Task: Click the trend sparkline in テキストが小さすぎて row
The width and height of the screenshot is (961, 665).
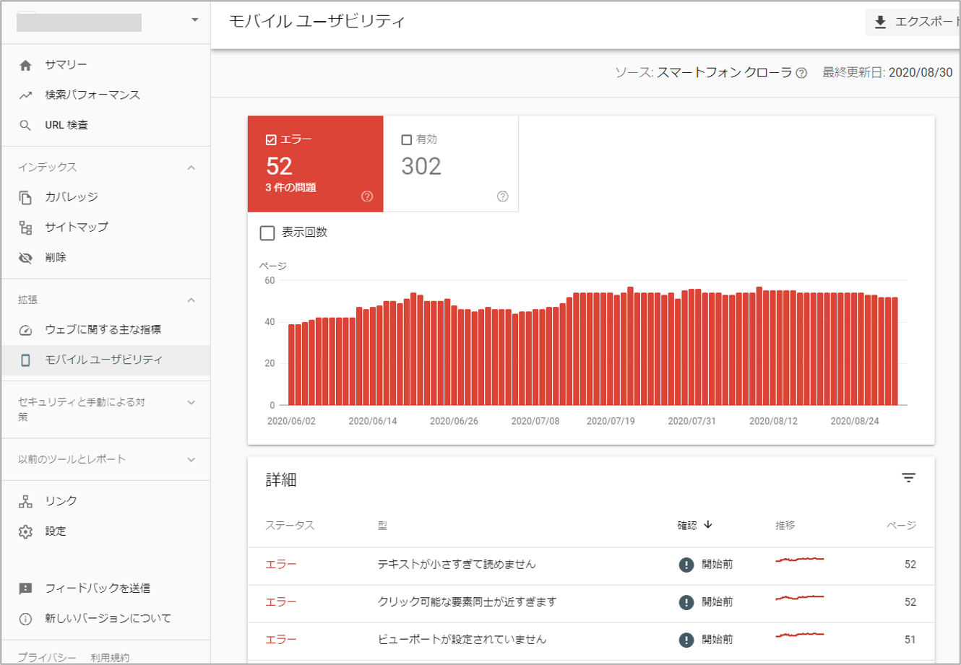Action: 800,560
